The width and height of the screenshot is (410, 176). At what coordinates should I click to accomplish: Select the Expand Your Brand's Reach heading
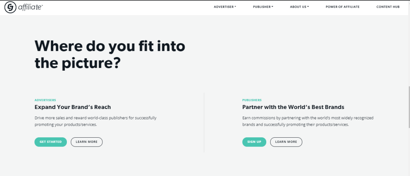pyautogui.click(x=72, y=107)
